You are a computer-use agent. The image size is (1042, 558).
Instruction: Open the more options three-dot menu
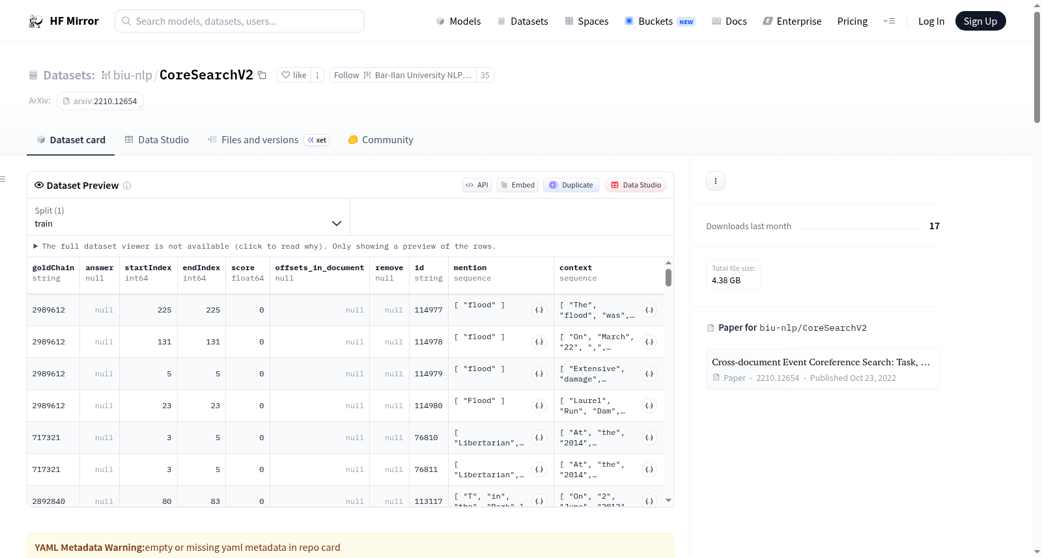(716, 181)
